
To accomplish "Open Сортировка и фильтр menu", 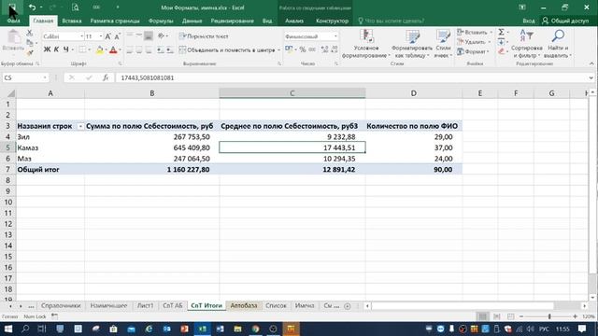I will (x=527, y=44).
